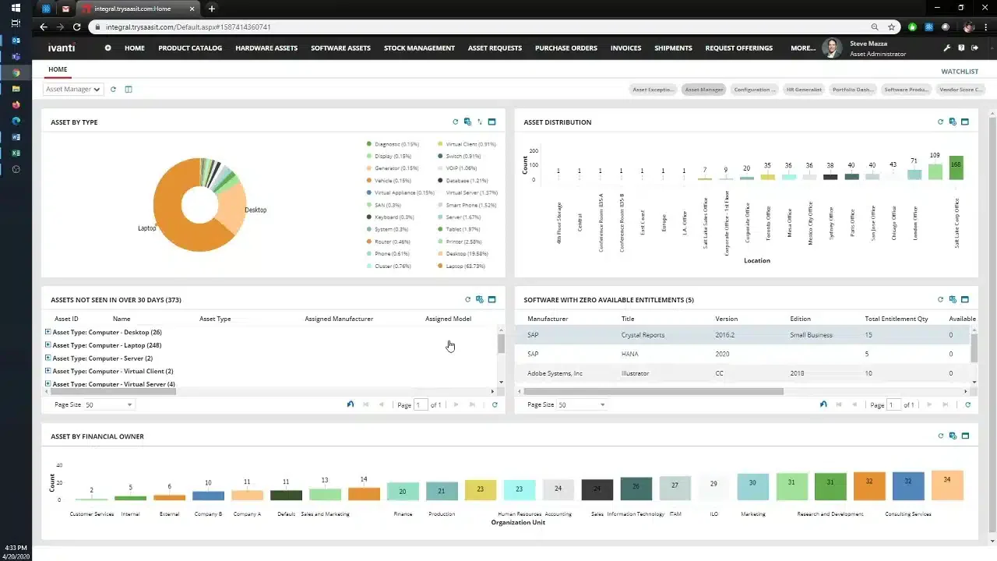The image size is (997, 561).
Task: Export the Software Zero Entitlements list
Action: pyautogui.click(x=953, y=299)
